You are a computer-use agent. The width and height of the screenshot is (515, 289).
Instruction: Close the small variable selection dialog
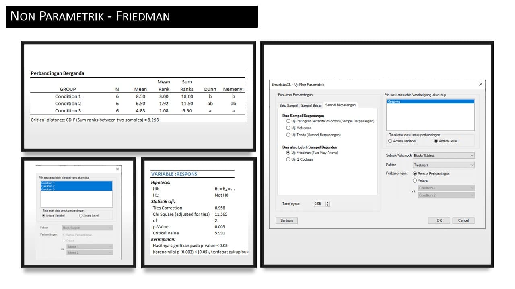pyautogui.click(x=117, y=169)
